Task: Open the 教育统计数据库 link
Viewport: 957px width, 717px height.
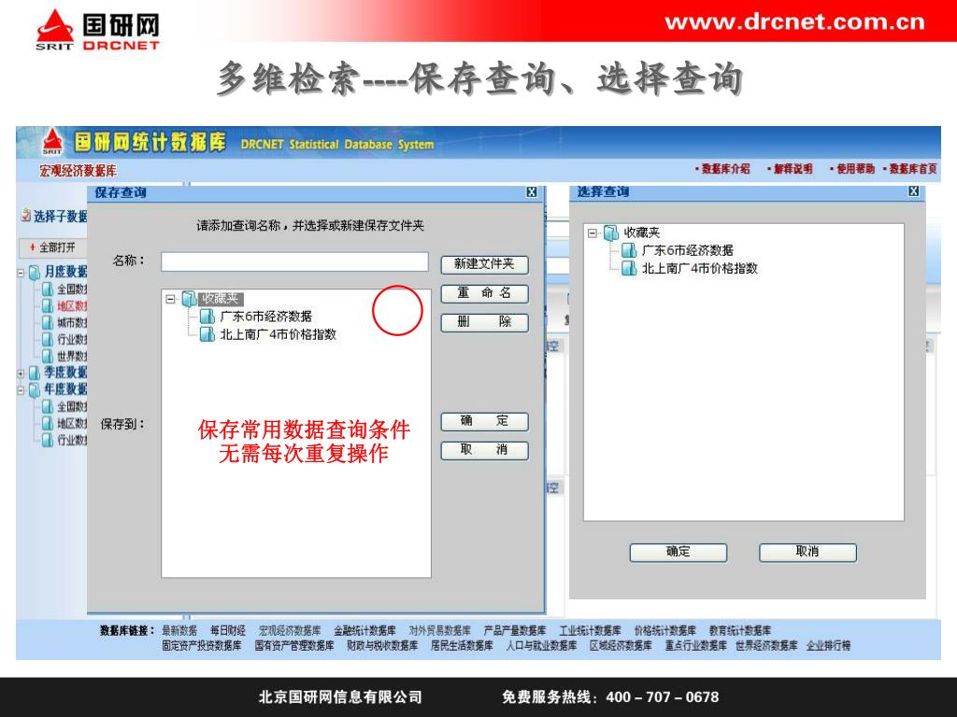Action: coord(740,630)
